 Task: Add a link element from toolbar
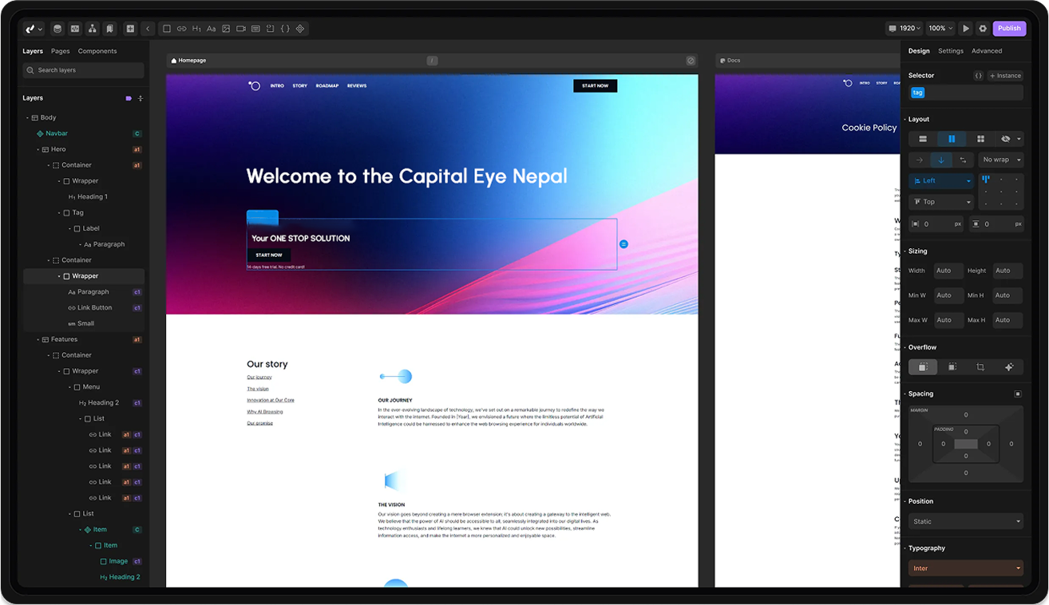pyautogui.click(x=181, y=29)
